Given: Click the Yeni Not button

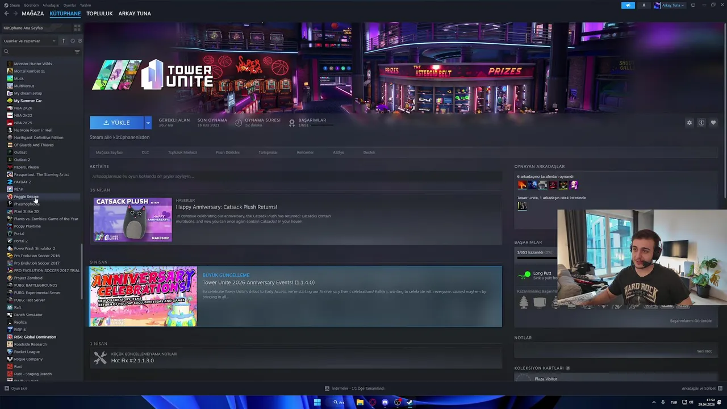Looking at the screenshot, I should [x=704, y=351].
